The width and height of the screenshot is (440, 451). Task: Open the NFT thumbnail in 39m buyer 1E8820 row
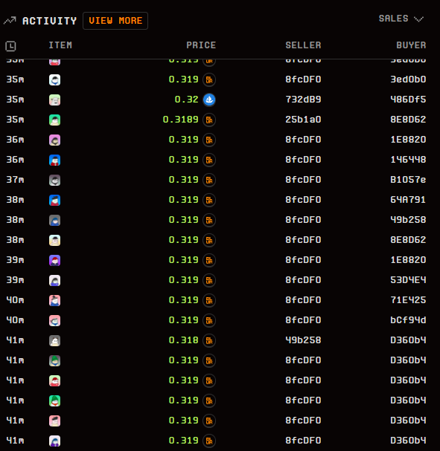tap(55, 260)
